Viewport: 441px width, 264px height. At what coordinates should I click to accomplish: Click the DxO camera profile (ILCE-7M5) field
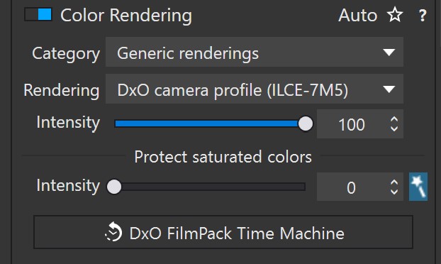(255, 89)
